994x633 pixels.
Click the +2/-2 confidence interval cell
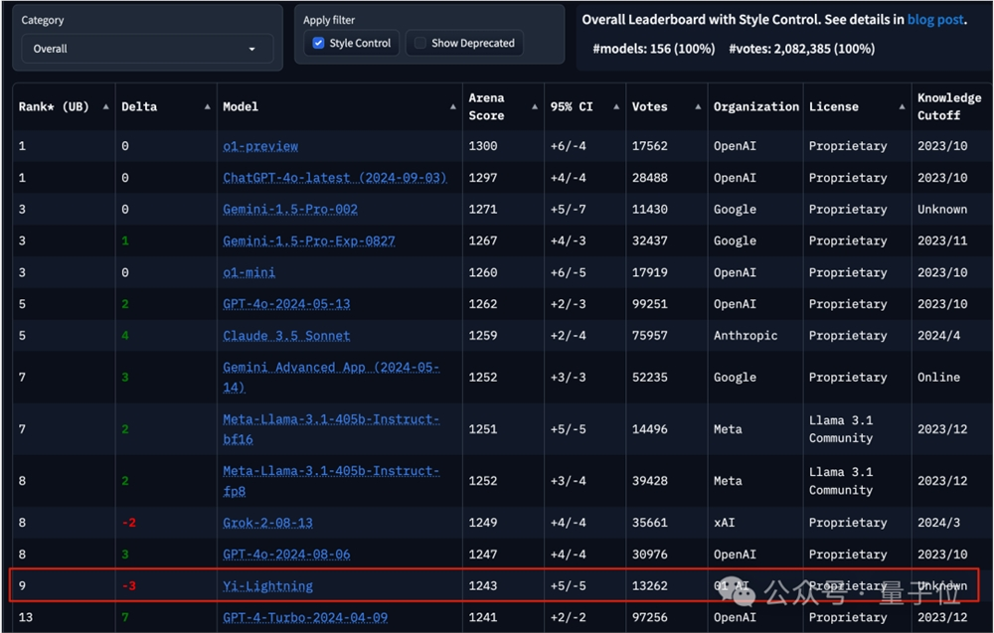pyautogui.click(x=568, y=618)
